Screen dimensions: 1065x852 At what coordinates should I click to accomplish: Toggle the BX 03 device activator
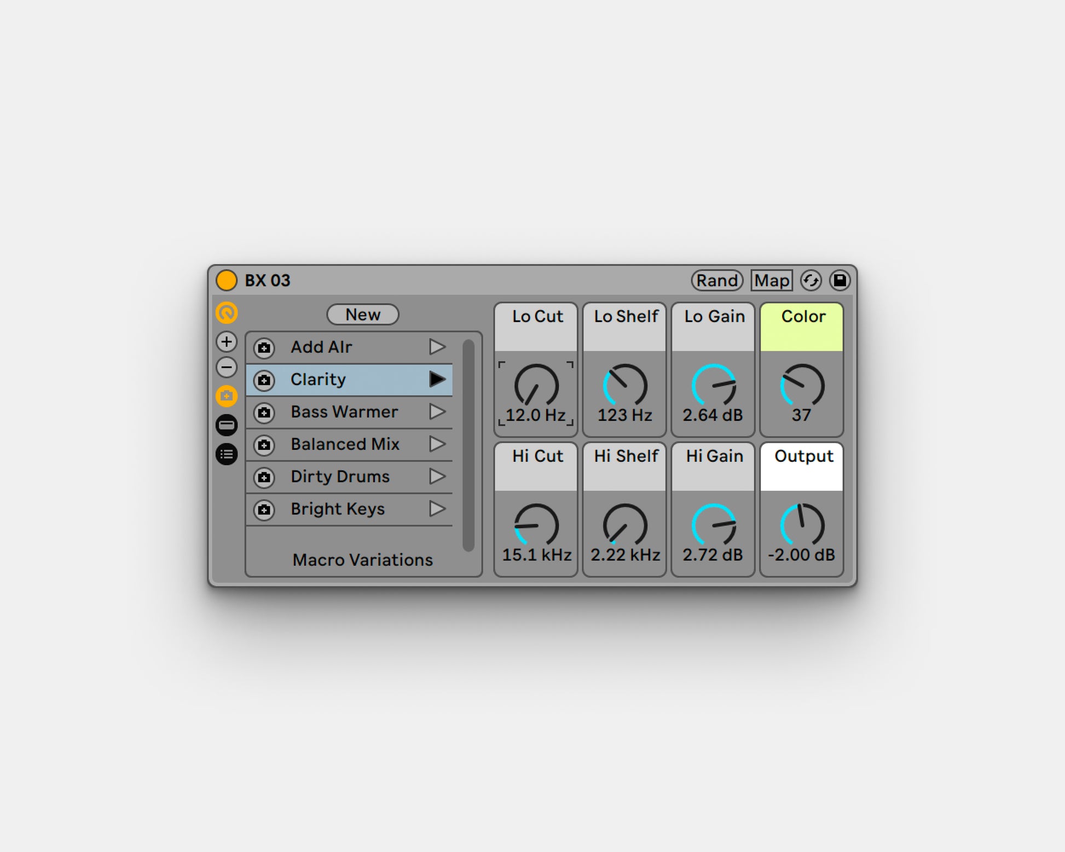click(226, 280)
